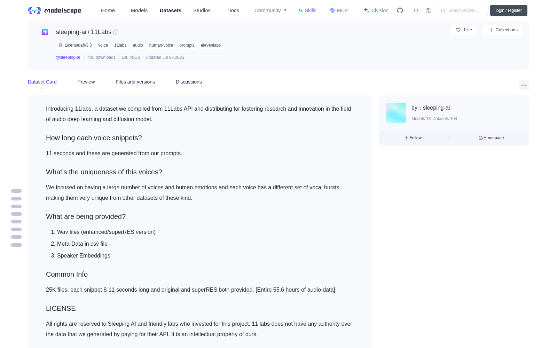Switch to the Preview tab

tap(86, 82)
